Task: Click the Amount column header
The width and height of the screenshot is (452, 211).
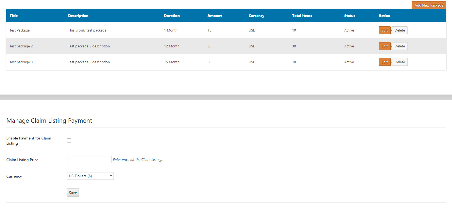Action: pyautogui.click(x=215, y=16)
